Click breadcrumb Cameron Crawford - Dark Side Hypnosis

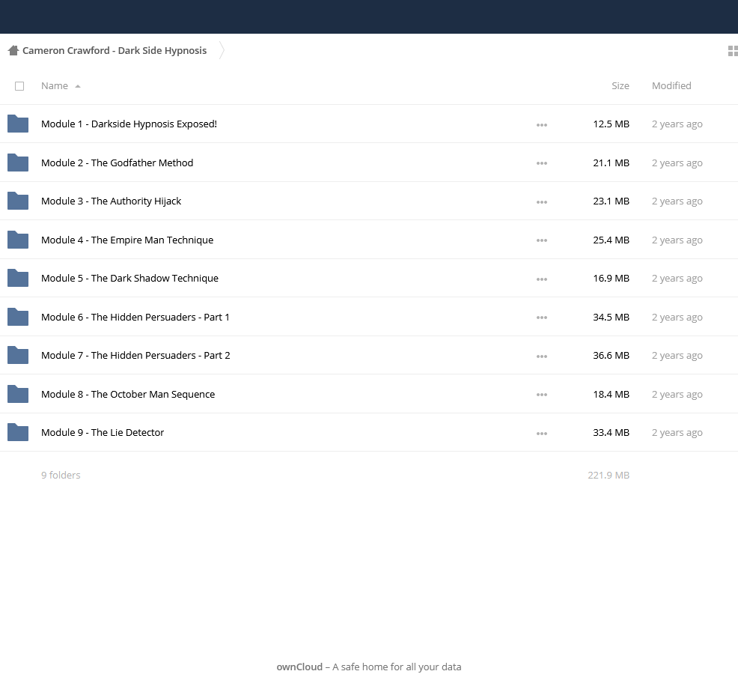click(x=115, y=50)
